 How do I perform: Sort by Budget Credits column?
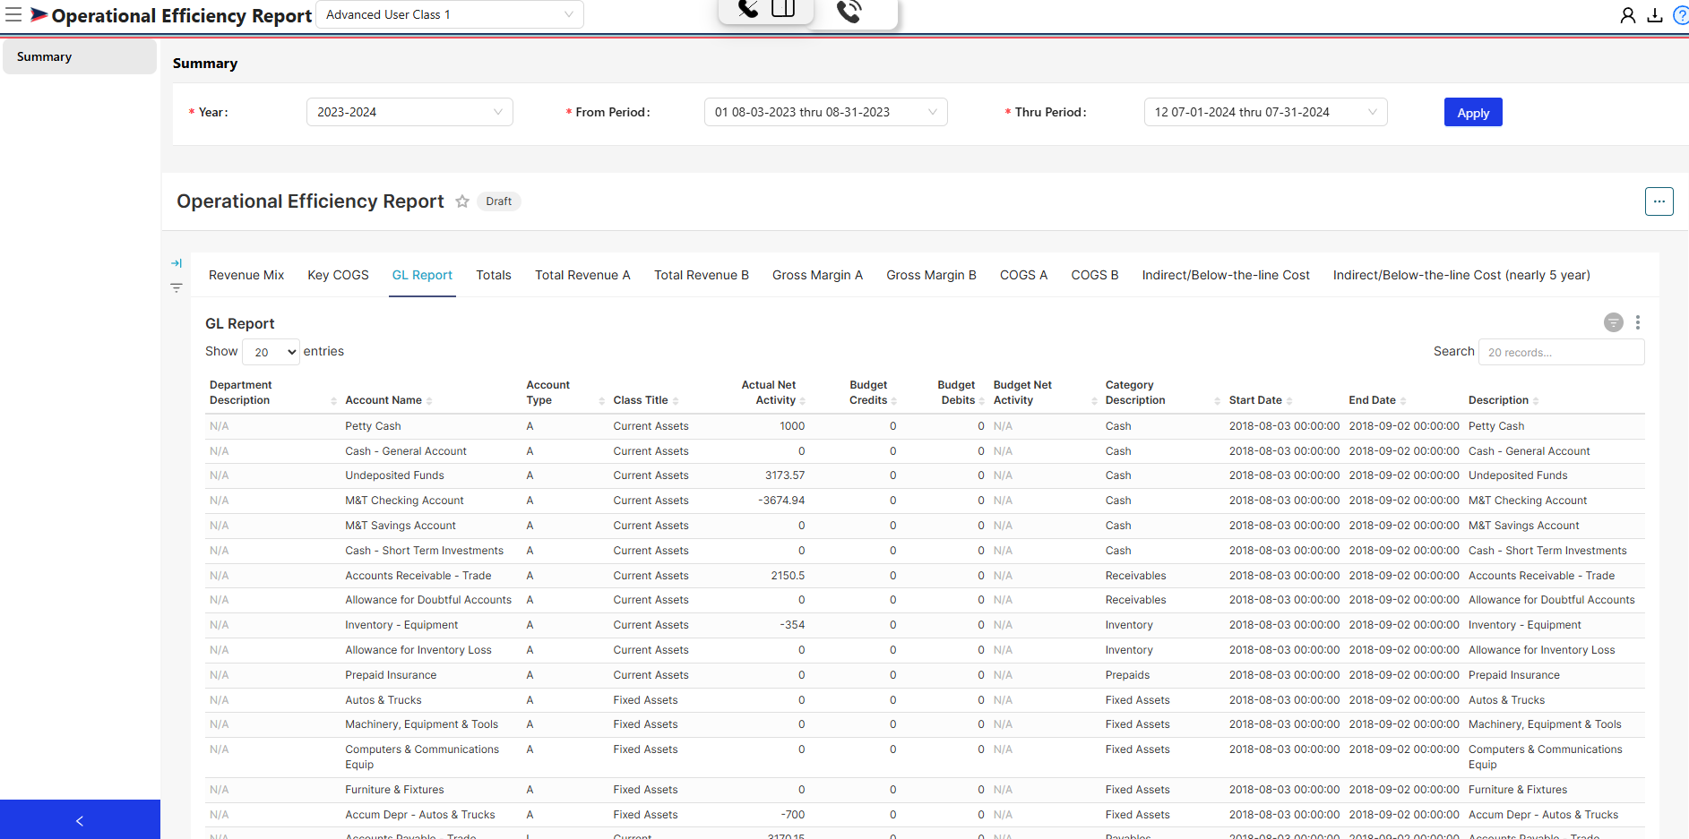[x=894, y=401]
